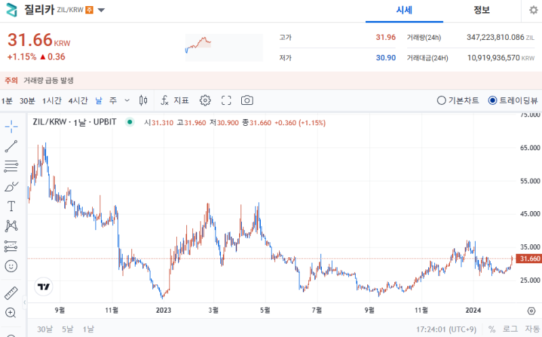Toggle 자동 auto scale

pos(533,329)
